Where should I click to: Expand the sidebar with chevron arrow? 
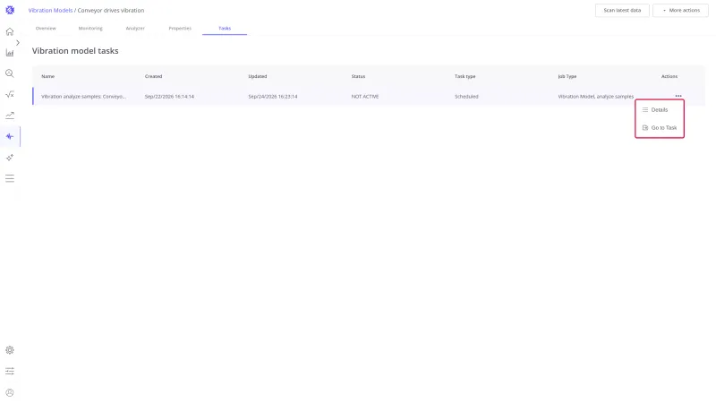(18, 42)
